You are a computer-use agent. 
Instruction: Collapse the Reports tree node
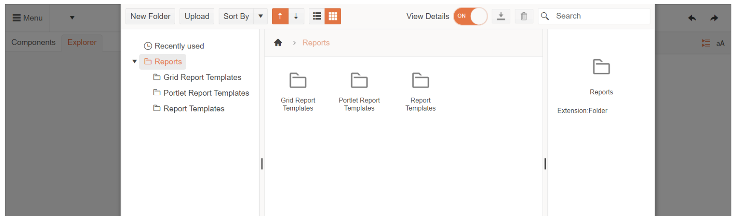(x=135, y=62)
